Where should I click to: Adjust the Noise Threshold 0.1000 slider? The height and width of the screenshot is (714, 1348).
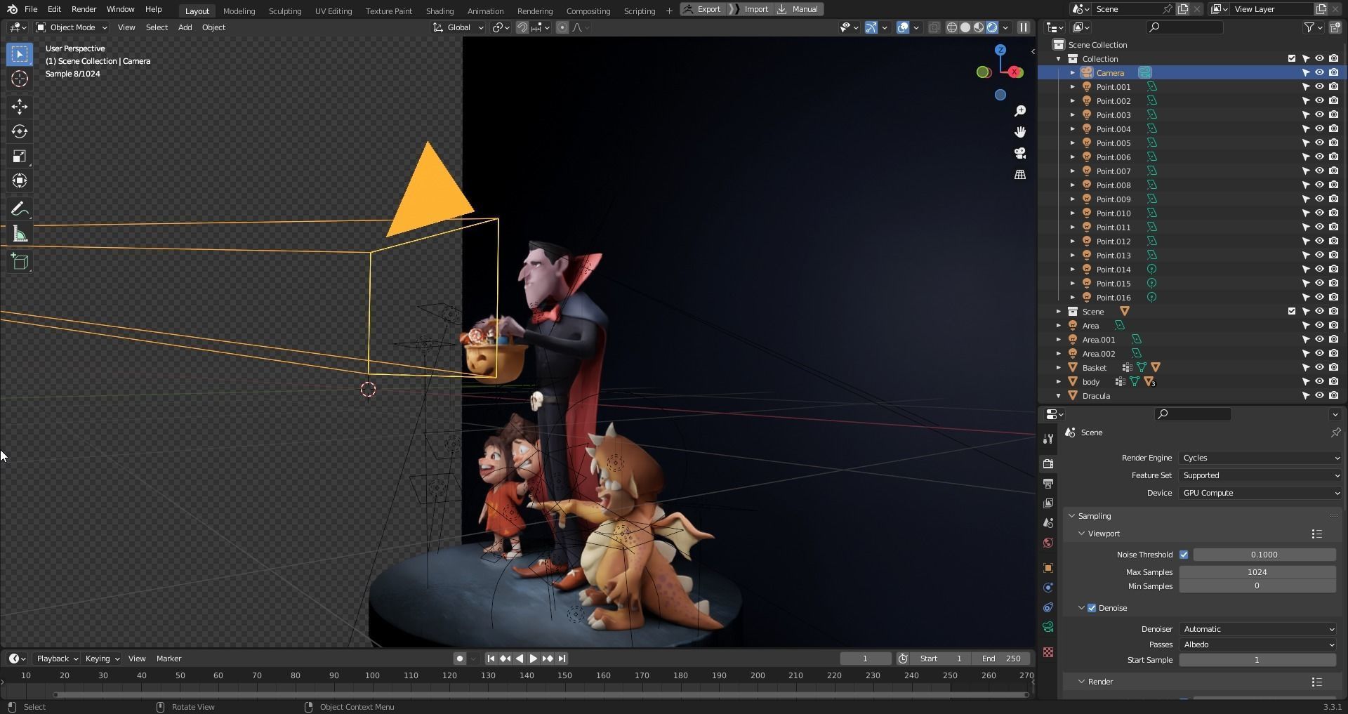1264,555
